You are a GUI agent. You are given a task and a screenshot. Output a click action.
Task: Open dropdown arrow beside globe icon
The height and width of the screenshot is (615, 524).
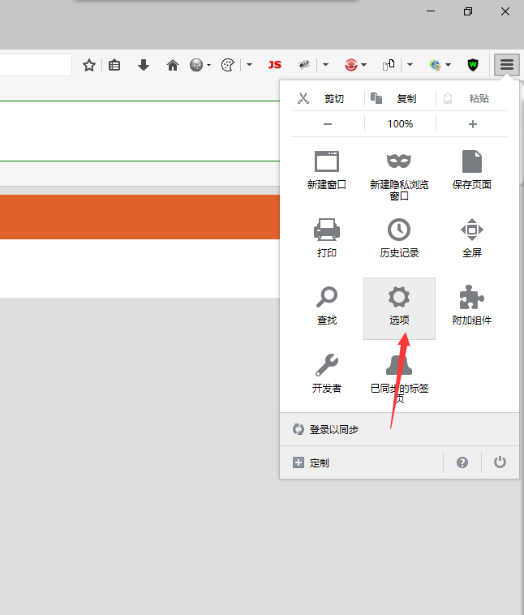tap(208, 65)
